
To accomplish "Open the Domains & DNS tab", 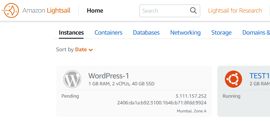I will coord(256,33).
